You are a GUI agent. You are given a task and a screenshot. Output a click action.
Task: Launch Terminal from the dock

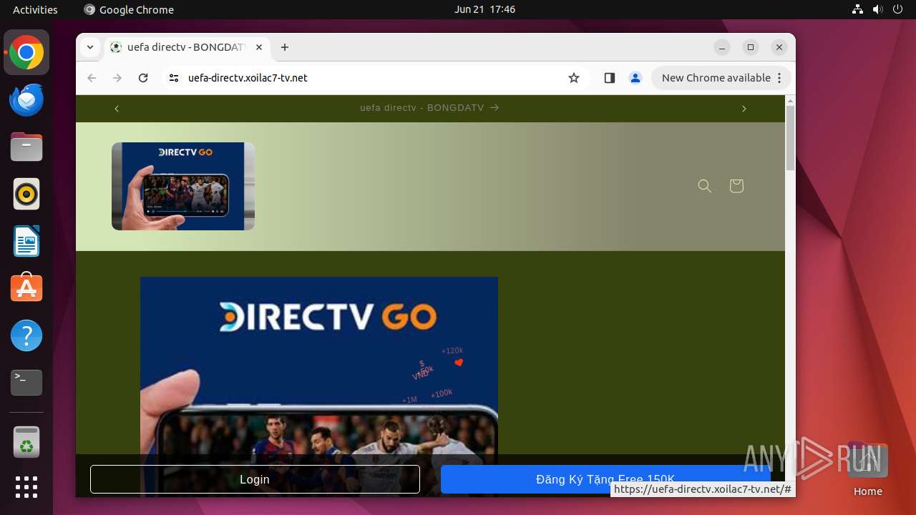pyautogui.click(x=26, y=383)
